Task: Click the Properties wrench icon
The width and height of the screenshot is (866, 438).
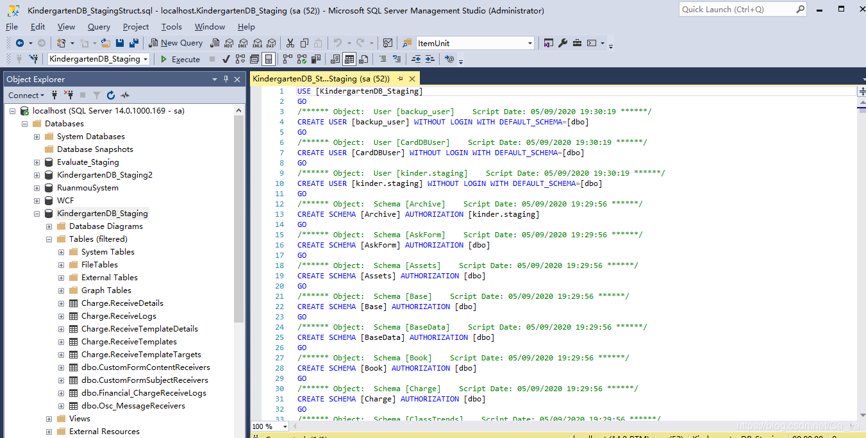Action: click(563, 43)
